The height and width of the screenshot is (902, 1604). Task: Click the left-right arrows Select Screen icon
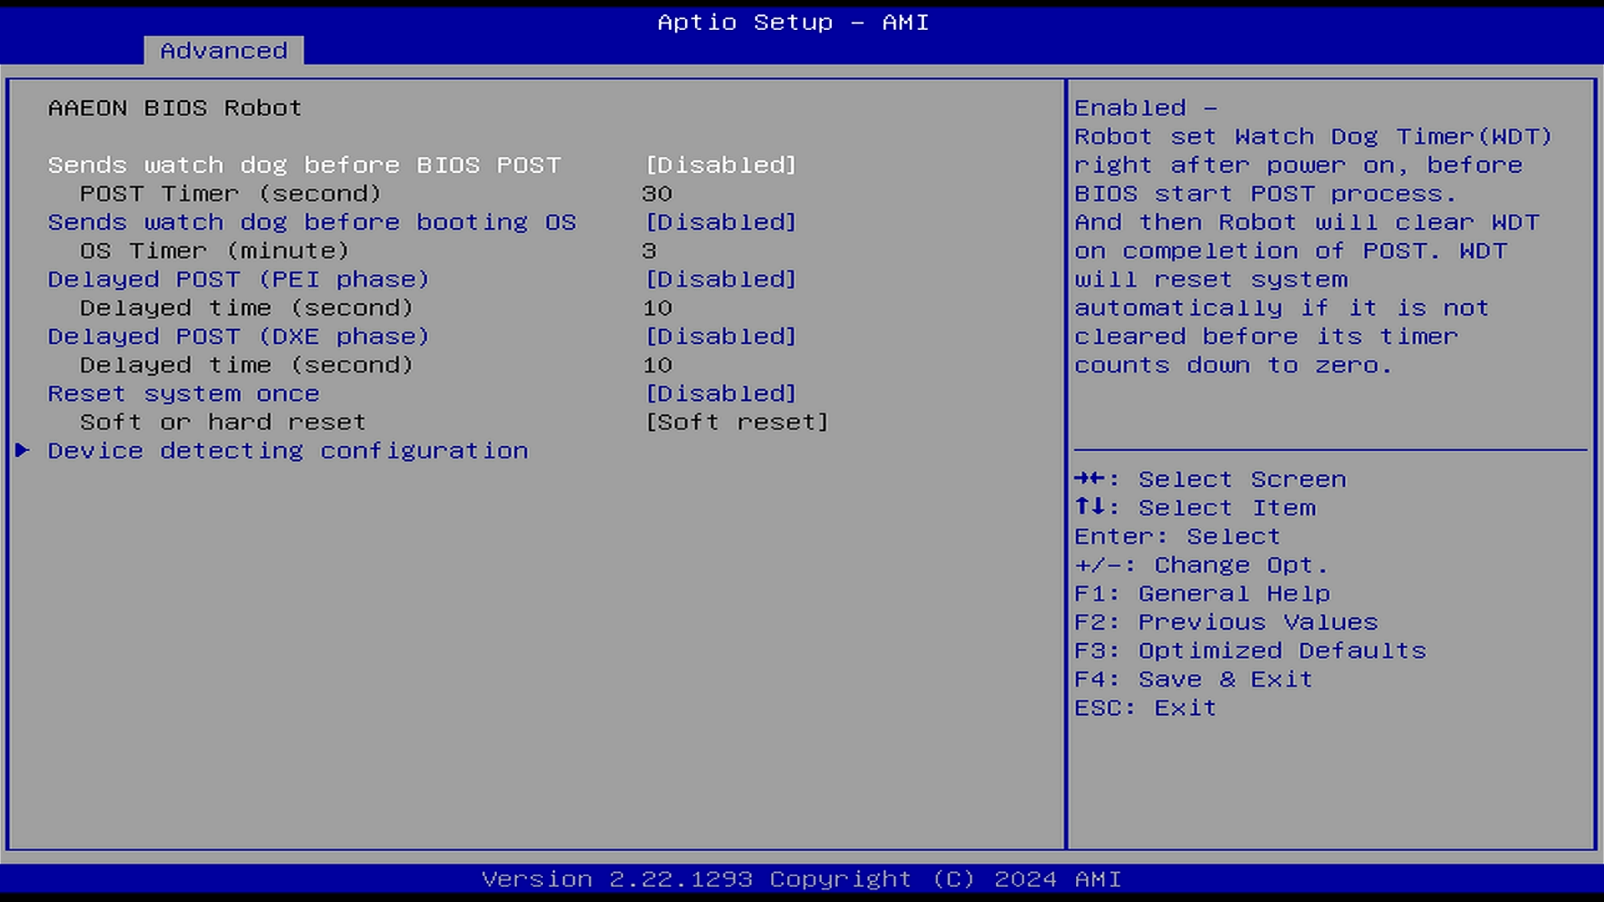point(1090,479)
